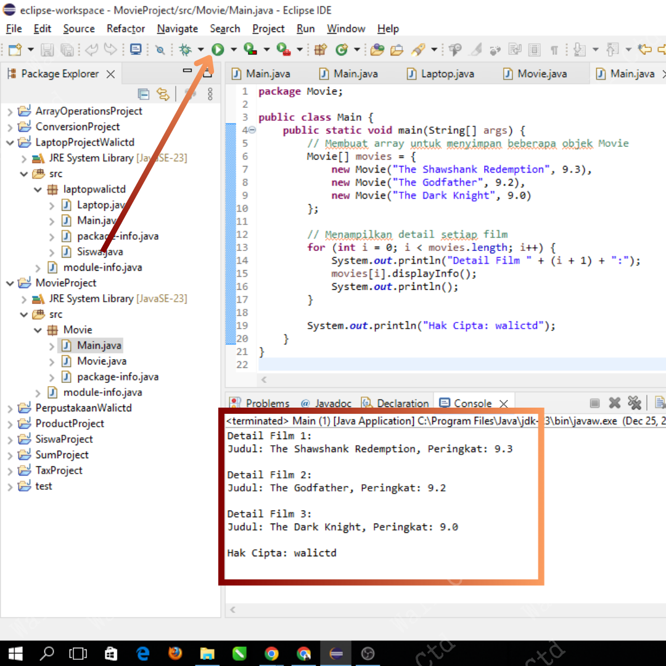Close the Console view tab
The height and width of the screenshot is (666, 666).
pyautogui.click(x=504, y=403)
